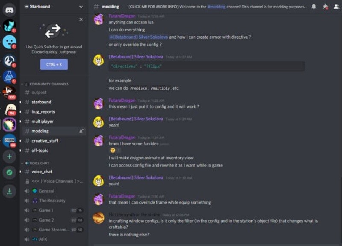Click the Add a Server plus icon
Image resolution: width=342 pixels, height=246 pixels.
point(9,156)
